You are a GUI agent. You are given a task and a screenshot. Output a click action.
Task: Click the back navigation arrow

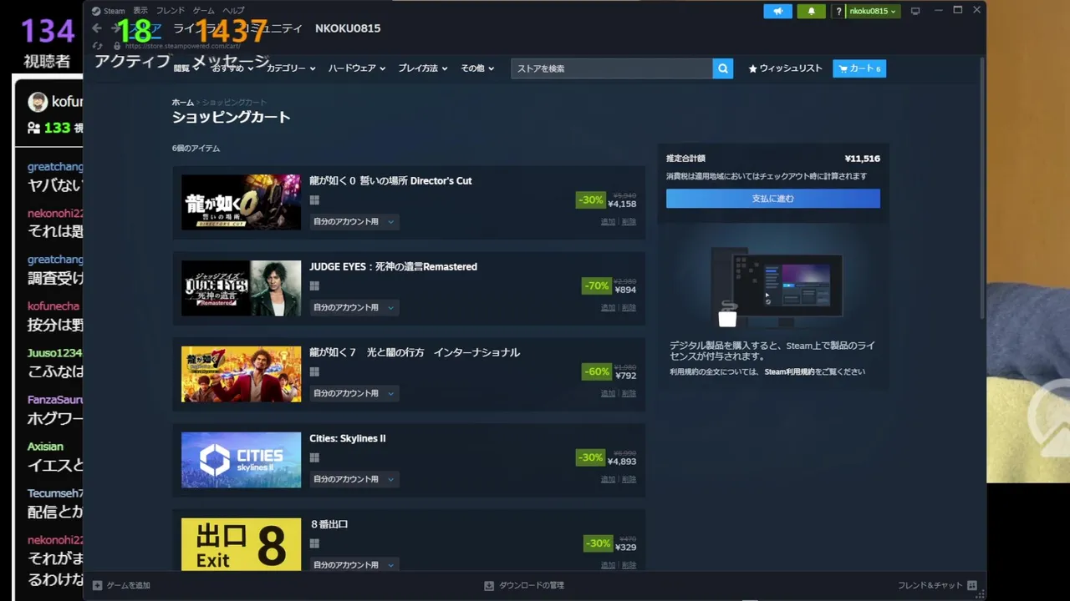click(x=97, y=28)
